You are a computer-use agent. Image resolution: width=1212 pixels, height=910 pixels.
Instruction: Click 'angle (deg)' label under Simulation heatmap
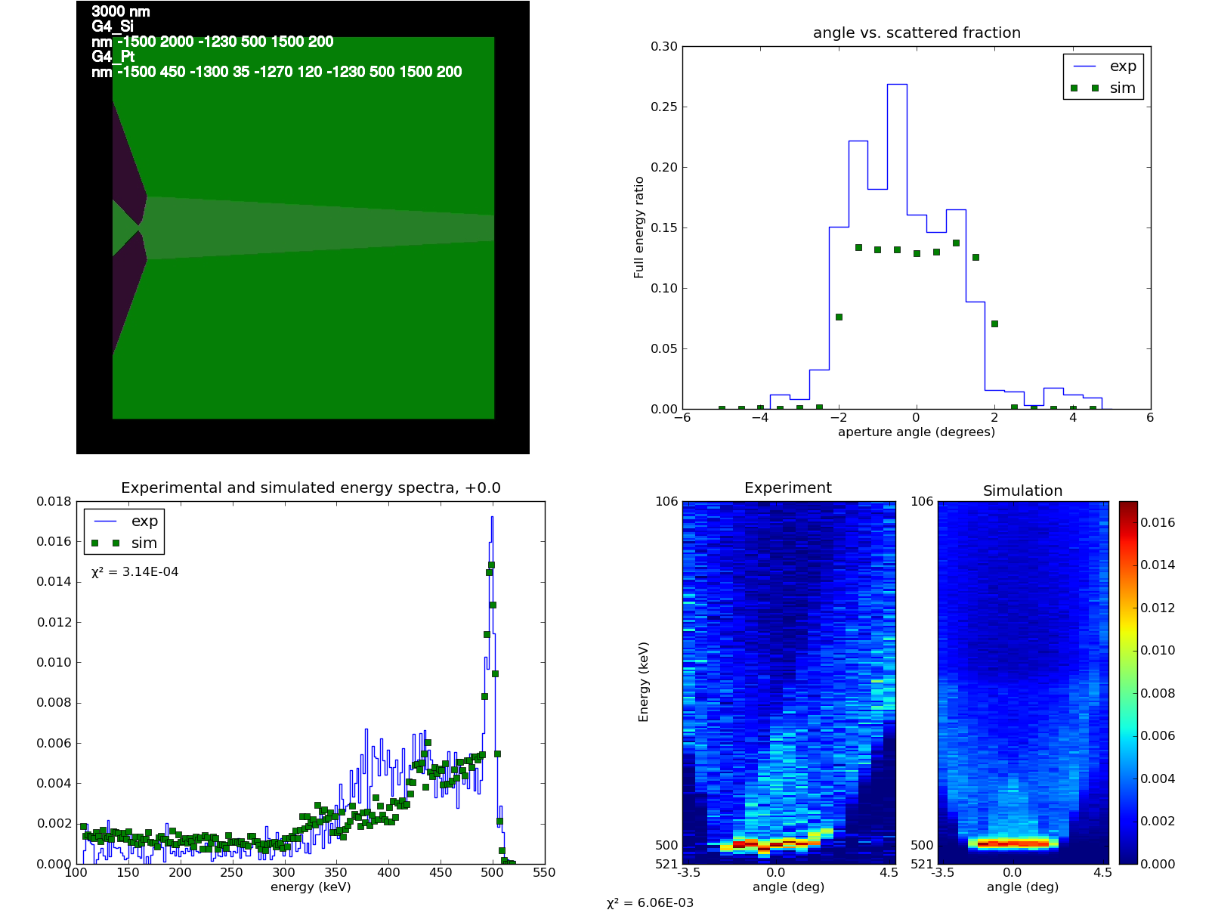pos(1022,887)
